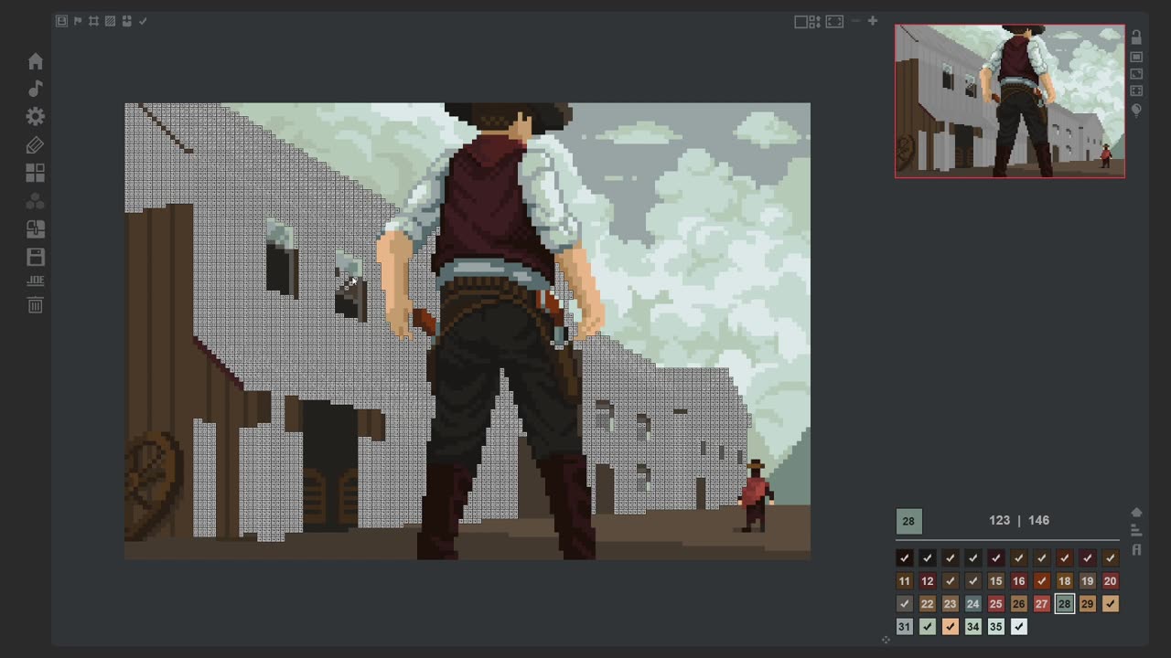Open the music note settings
This screenshot has width=1171, height=658.
35,89
